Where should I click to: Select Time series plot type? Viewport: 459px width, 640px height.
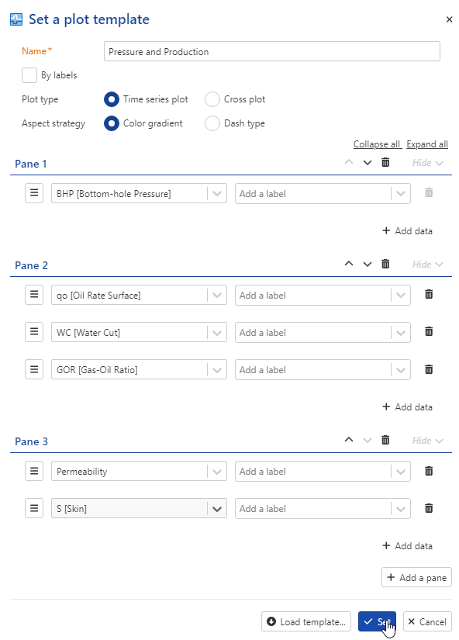coord(112,99)
